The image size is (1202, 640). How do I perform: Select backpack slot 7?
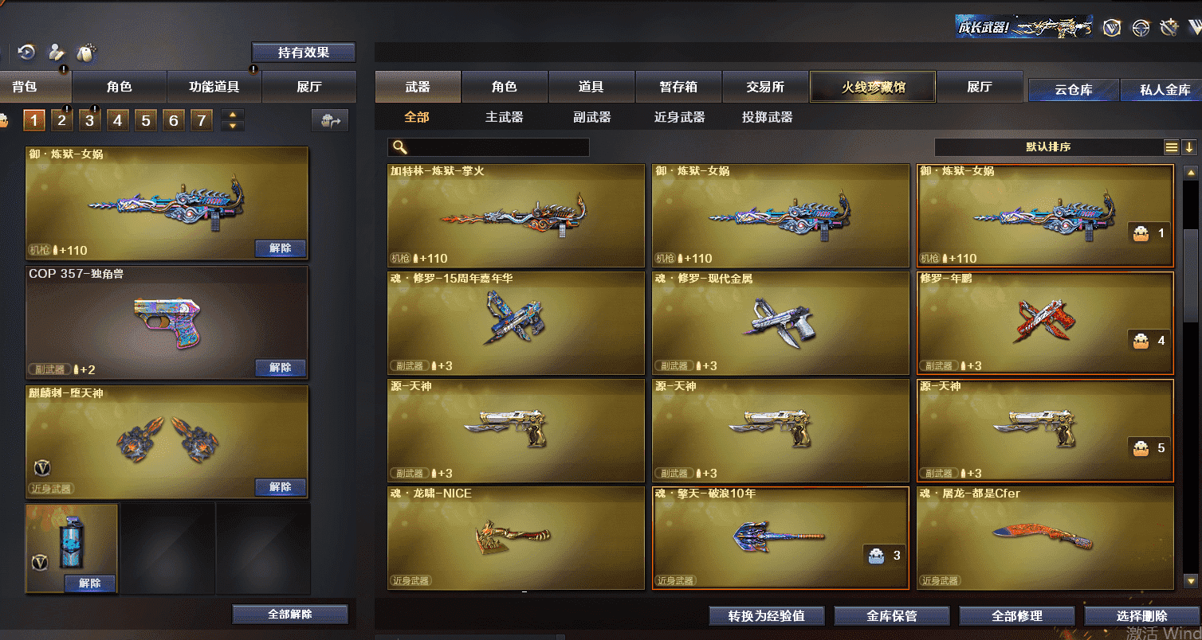[x=202, y=121]
